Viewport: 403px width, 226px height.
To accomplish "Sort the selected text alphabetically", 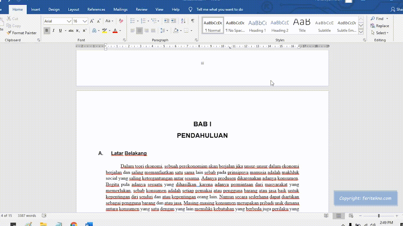I will coord(183,21).
